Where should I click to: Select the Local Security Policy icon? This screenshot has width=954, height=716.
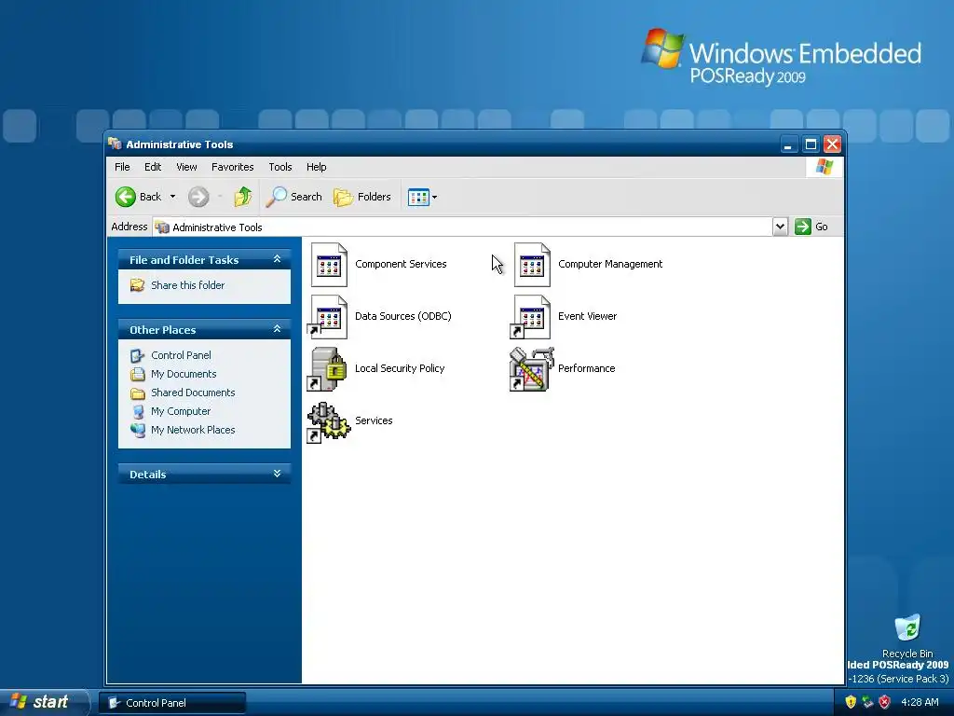327,369
